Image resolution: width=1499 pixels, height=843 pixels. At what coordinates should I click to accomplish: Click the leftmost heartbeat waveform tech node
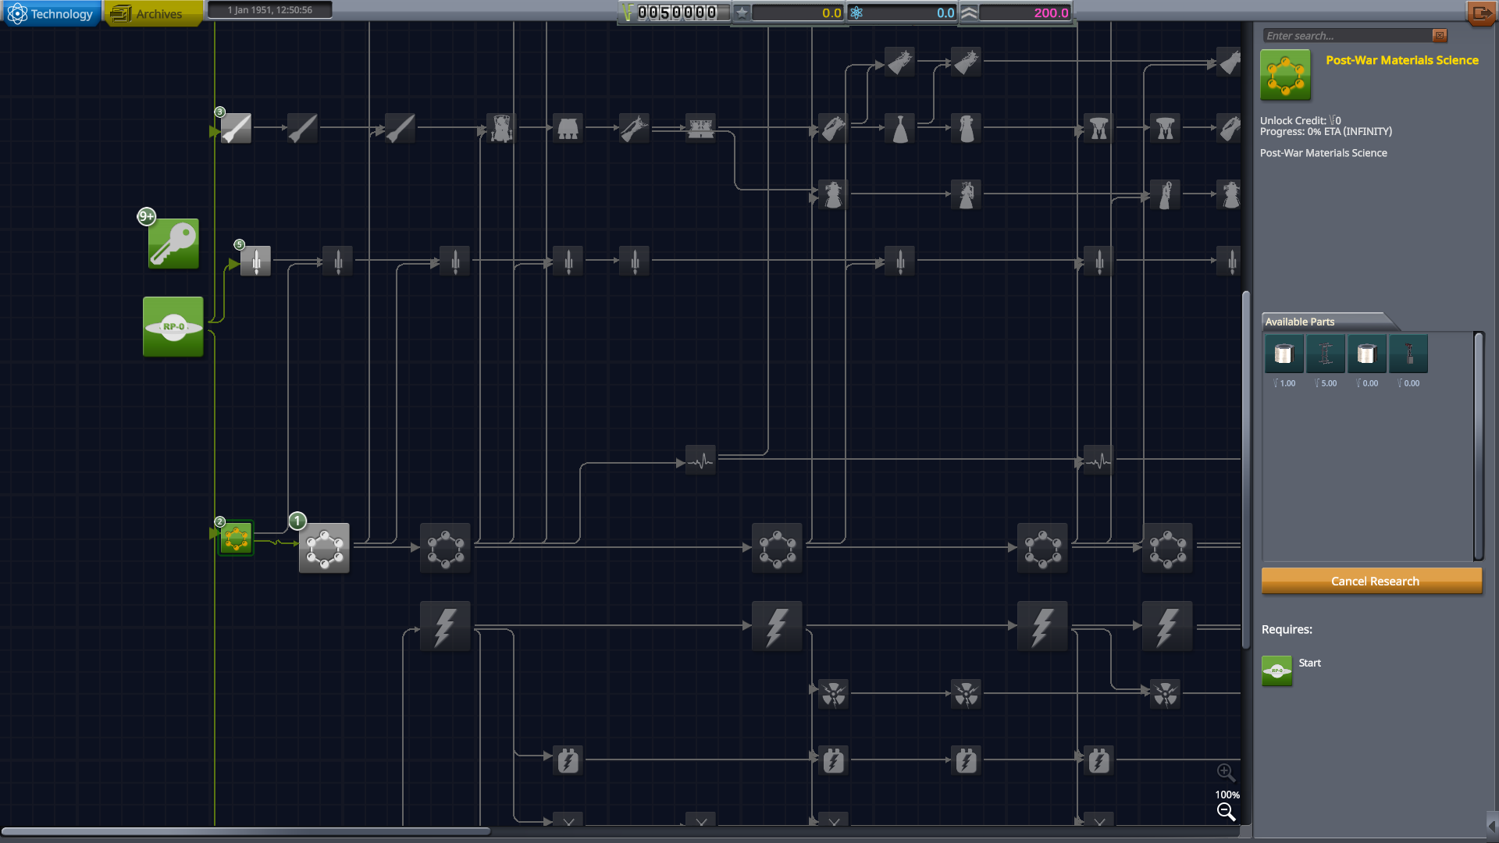700,461
